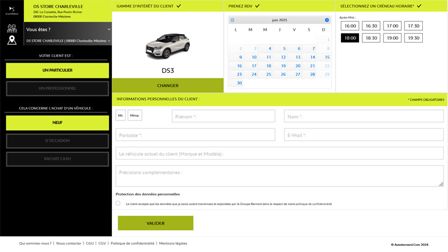The image size is (448, 252).
Task: Select the 17:30 time slot
Action: click(413, 26)
